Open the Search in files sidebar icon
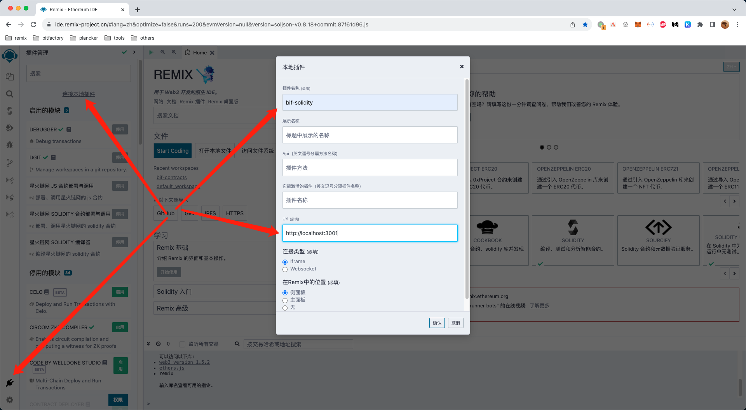Screen dimensions: 746x410 [x=10, y=94]
